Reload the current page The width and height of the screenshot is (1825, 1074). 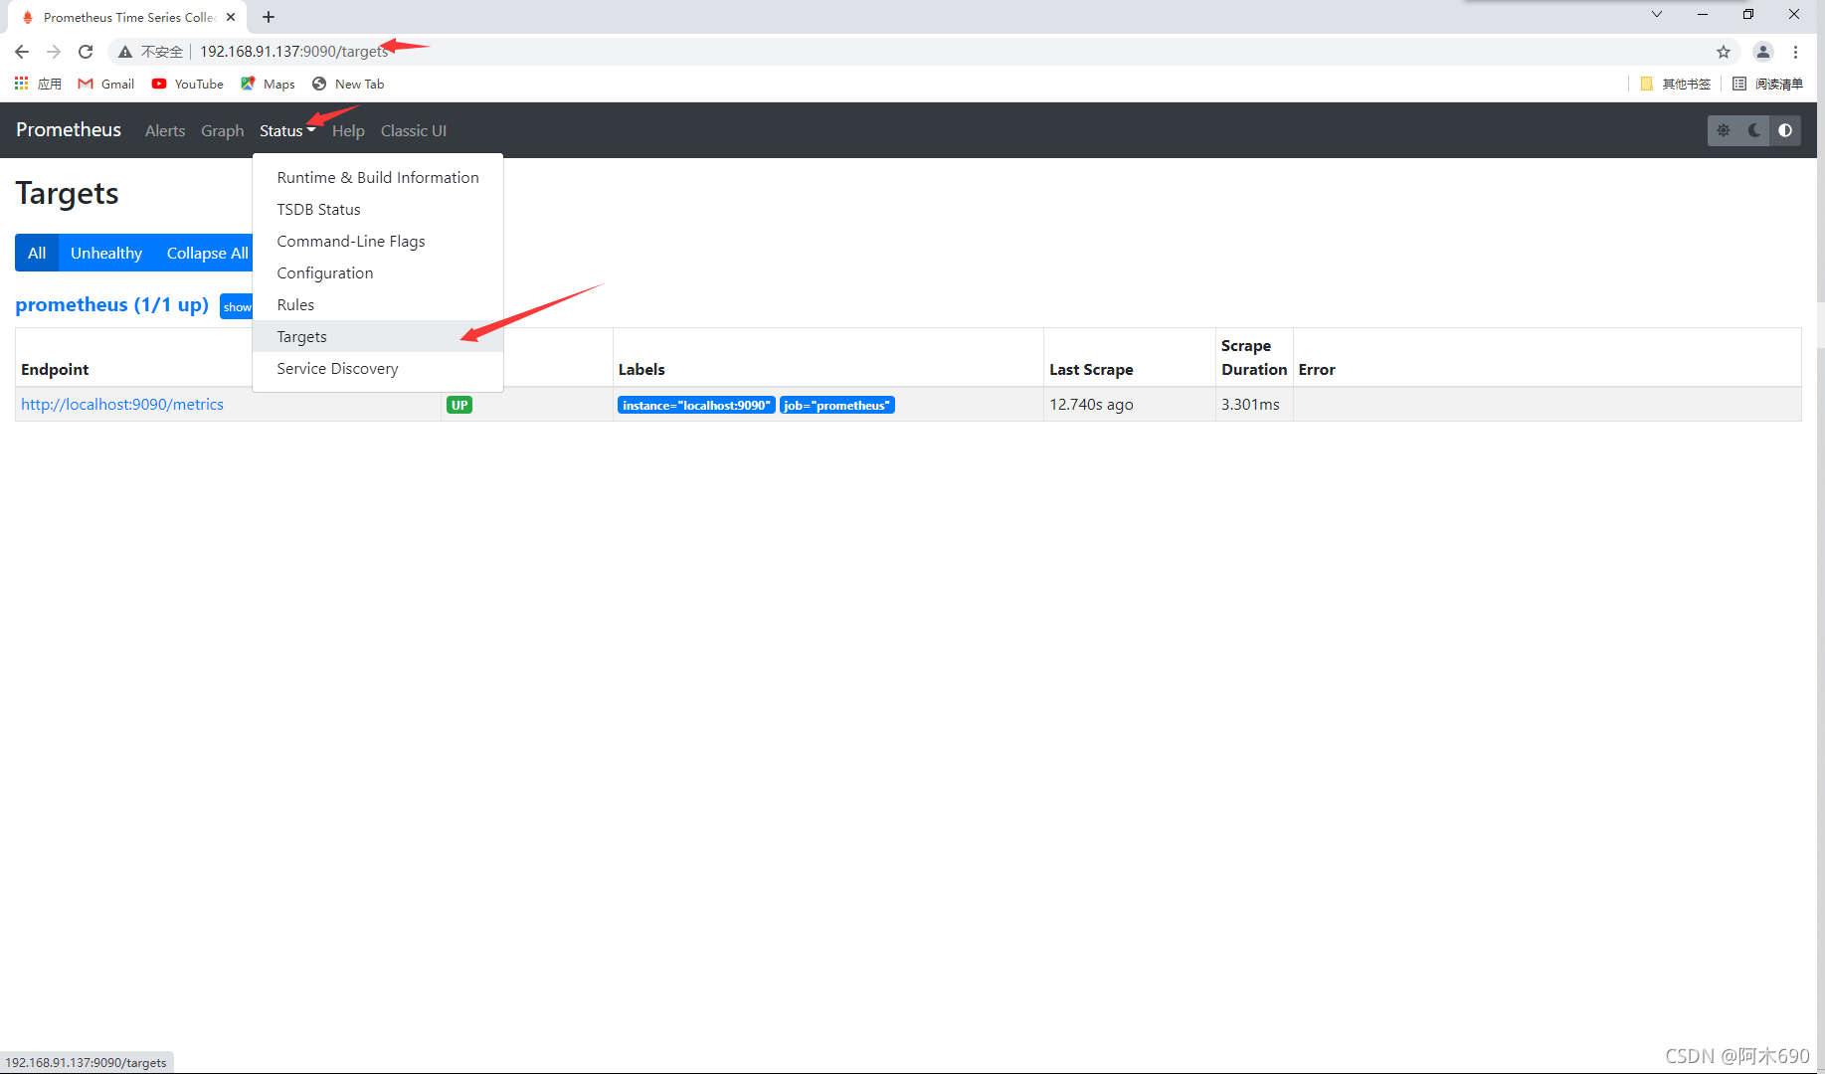[x=86, y=52]
